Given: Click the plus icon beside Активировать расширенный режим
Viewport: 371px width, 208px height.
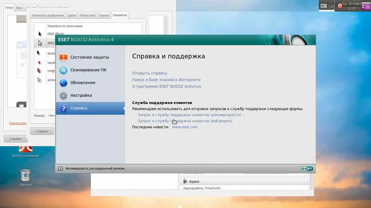Looking at the screenshot, I should [60, 168].
